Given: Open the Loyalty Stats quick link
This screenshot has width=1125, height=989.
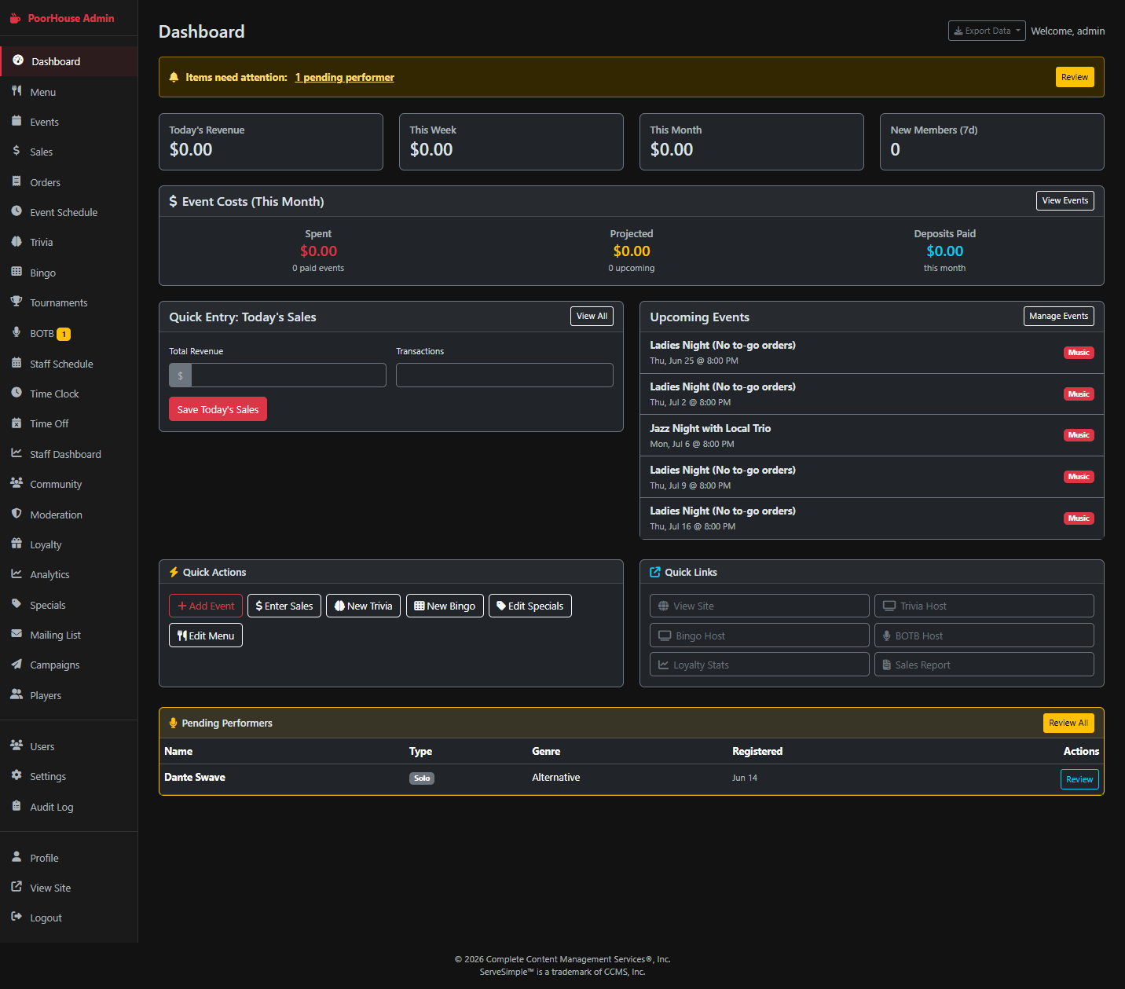Looking at the screenshot, I should pos(760,665).
